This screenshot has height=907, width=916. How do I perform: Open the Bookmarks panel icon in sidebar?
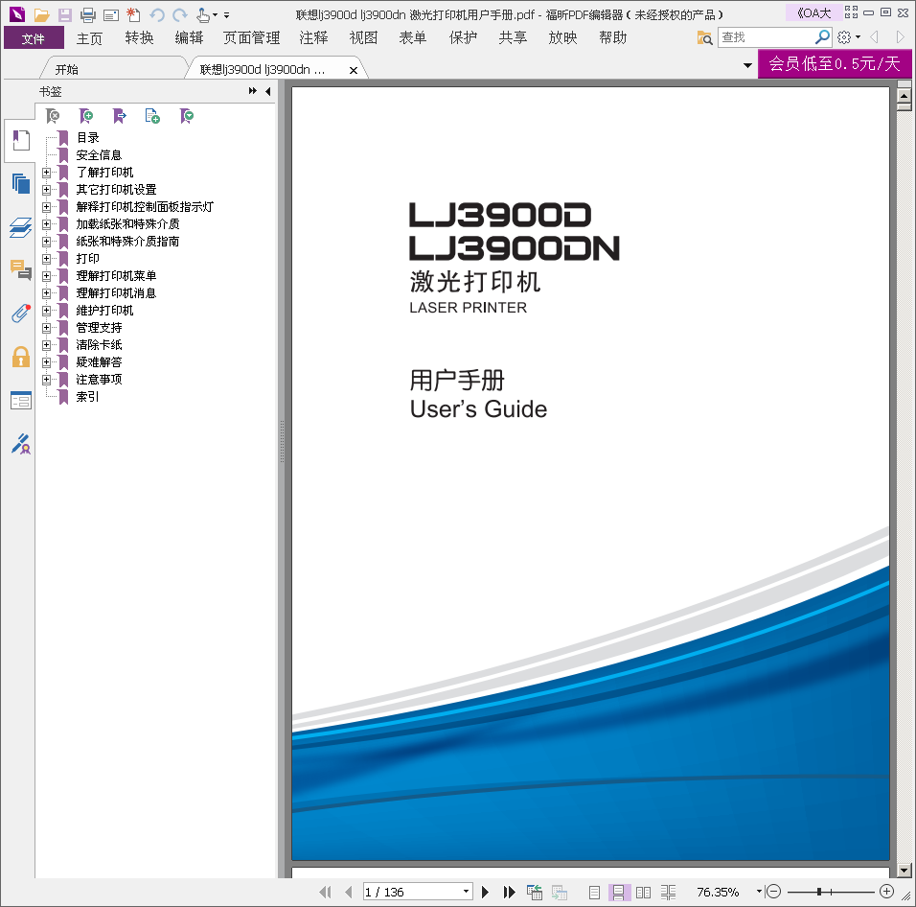(21, 140)
